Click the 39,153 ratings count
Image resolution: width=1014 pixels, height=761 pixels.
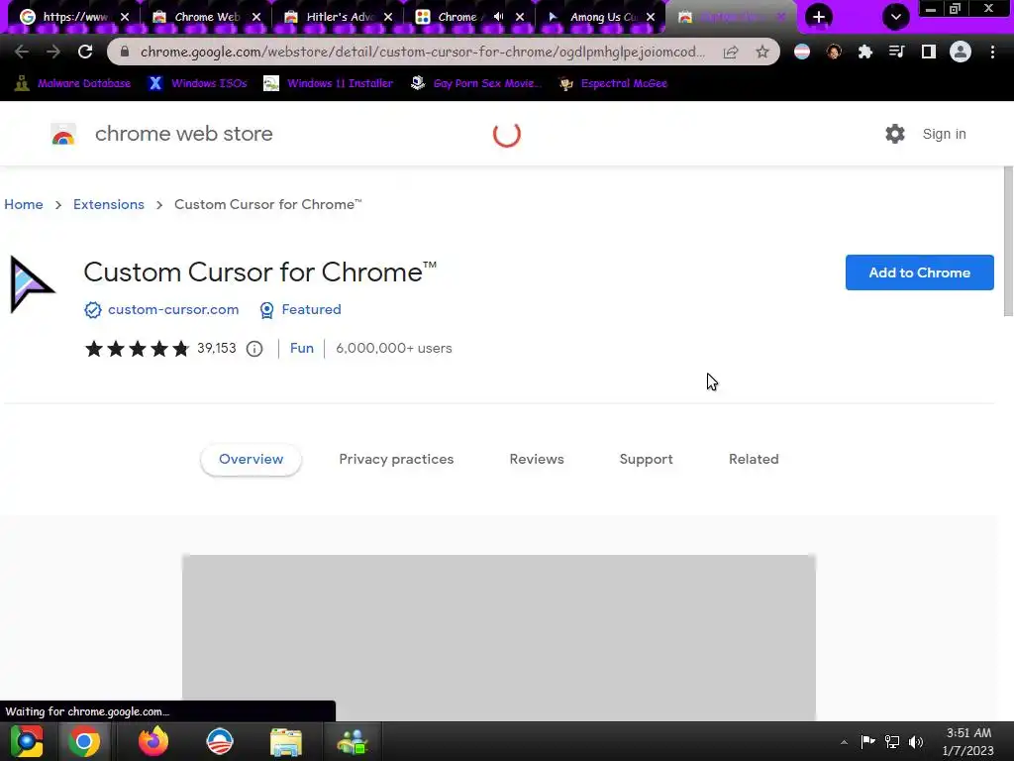click(x=217, y=348)
